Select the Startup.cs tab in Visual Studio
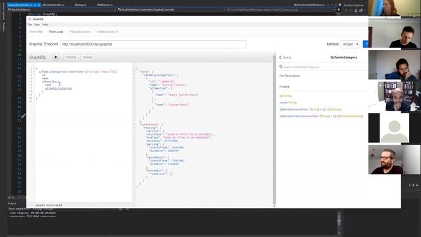Image resolution: width=421 pixels, height=237 pixels. (x=80, y=5)
